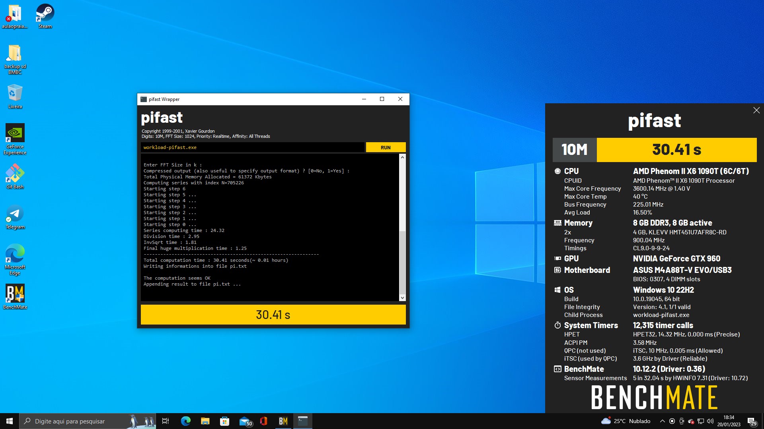This screenshot has height=429, width=764.
Task: Switch to BenchMate in the taskbar
Action: click(283, 421)
